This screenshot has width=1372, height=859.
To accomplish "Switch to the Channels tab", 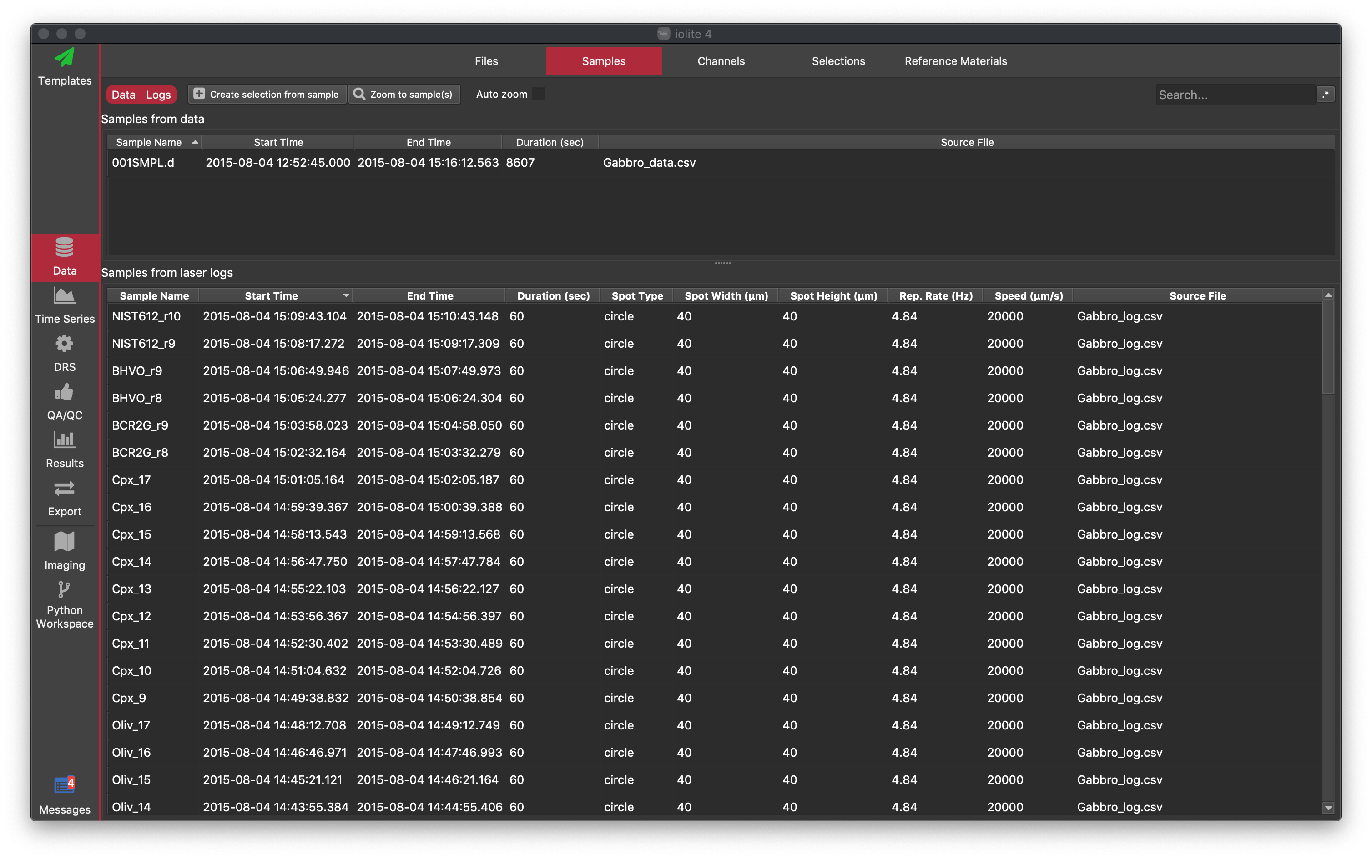I will [x=721, y=61].
